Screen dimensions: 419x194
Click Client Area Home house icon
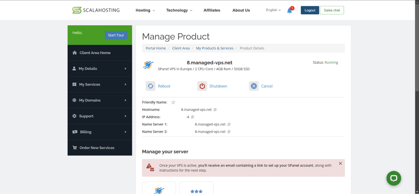(x=75, y=53)
